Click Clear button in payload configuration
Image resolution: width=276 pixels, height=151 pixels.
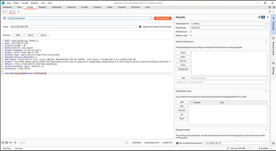pyautogui.click(x=183, y=65)
